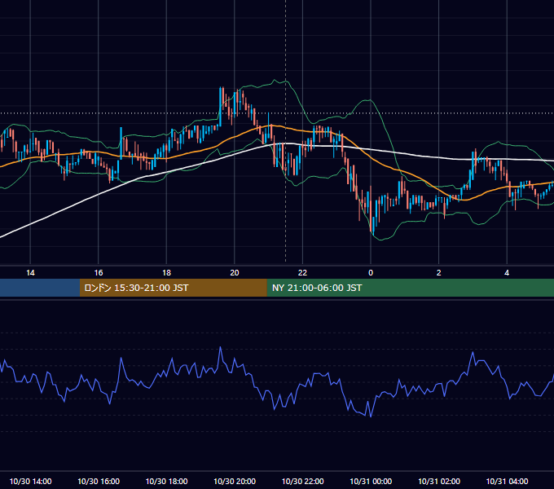Click the 20 hour label on upper axis
This screenshot has width=554, height=489.
[235, 273]
